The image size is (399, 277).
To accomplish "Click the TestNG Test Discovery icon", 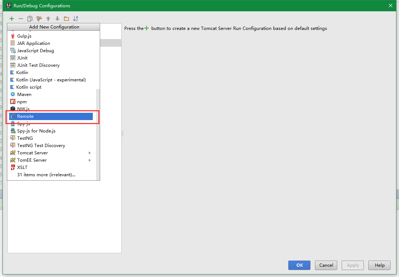I will [x=13, y=146].
